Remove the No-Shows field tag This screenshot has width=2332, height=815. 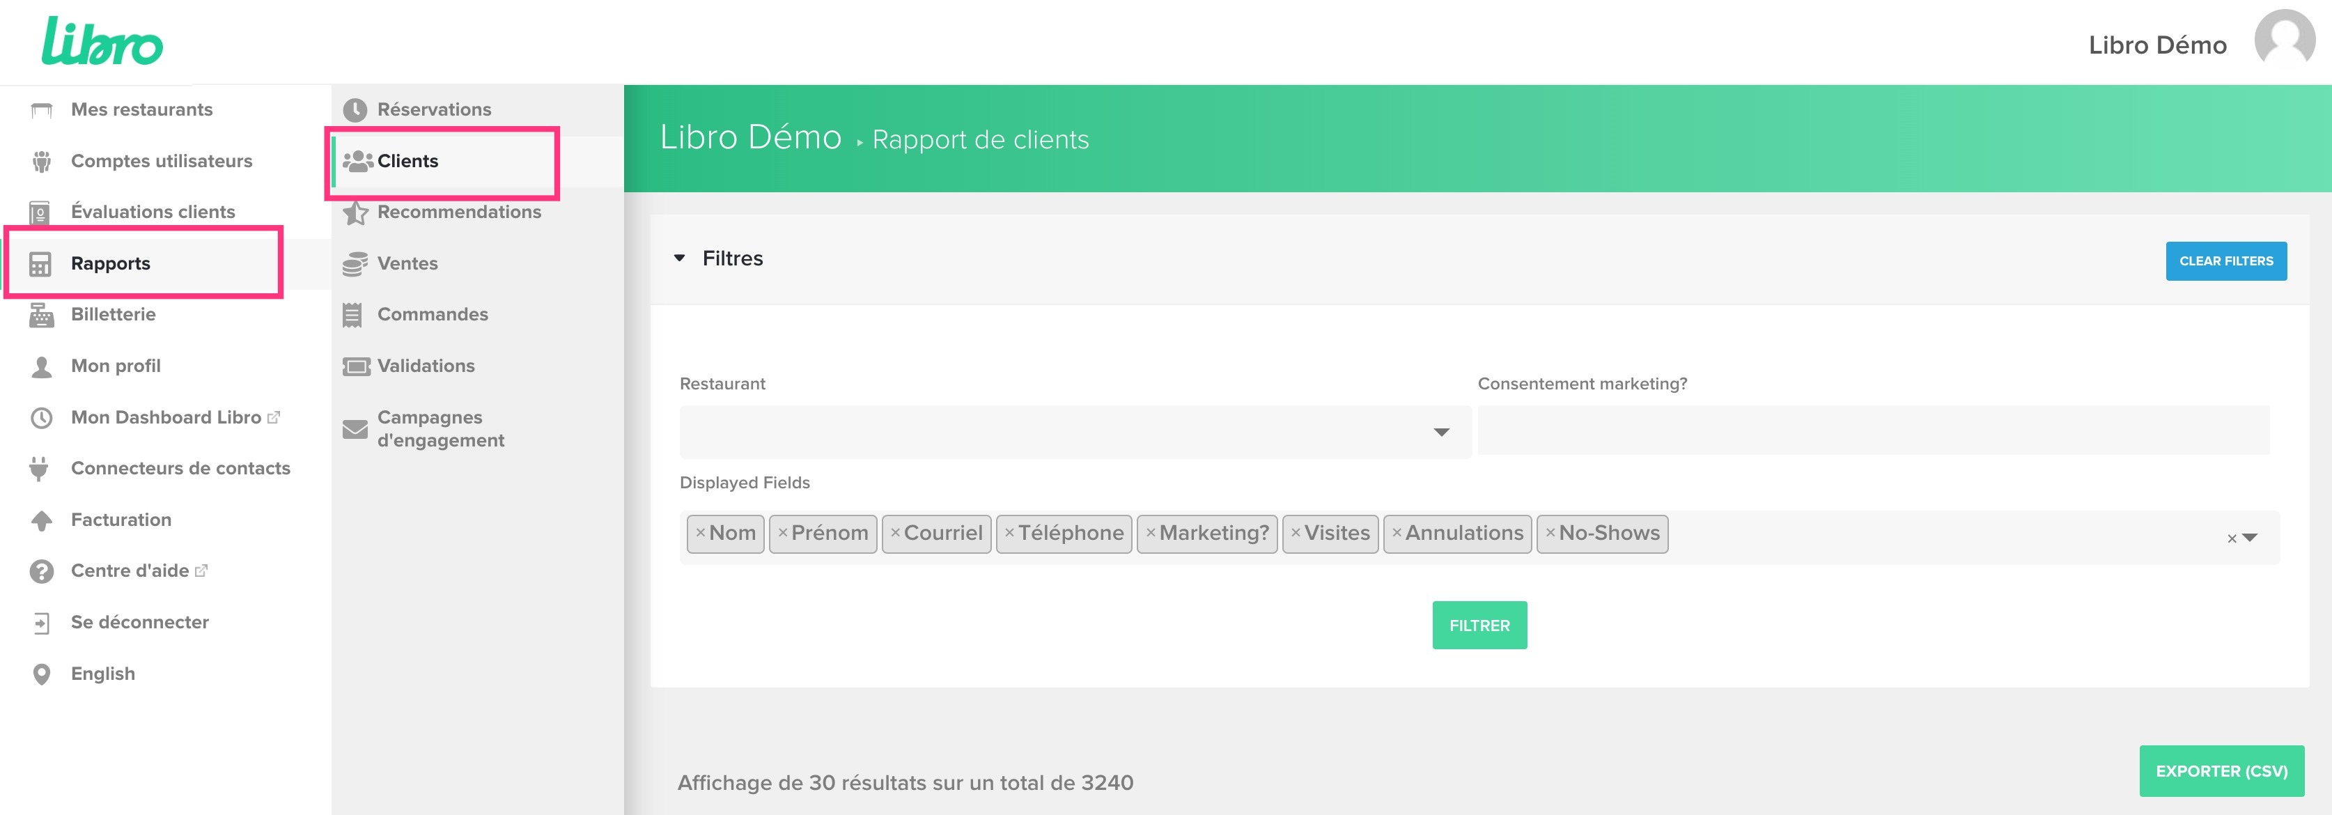[x=1550, y=534]
